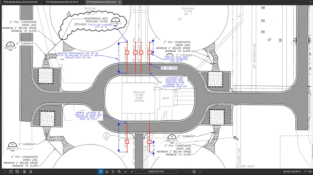Jump to the first page
The width and height of the screenshot is (313, 175).
(x=126, y=172)
